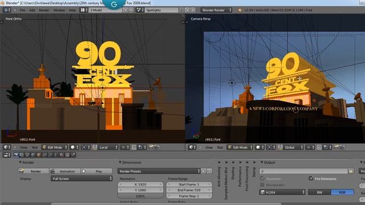Click OpenGL render animation icon in right viewport
Viewport: 365px width, 205px height.
(342, 147)
